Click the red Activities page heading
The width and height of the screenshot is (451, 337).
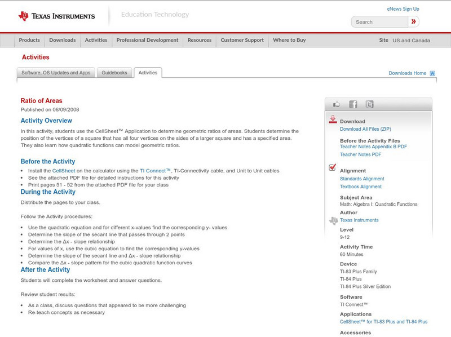[36, 57]
